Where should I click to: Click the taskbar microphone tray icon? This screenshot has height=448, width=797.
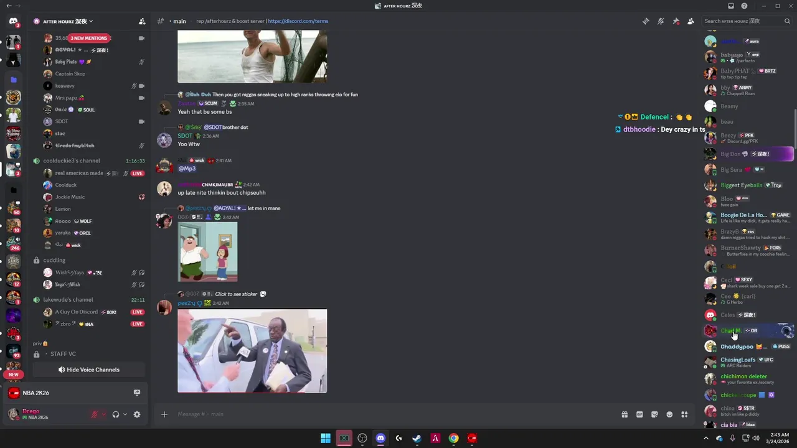pos(732,438)
